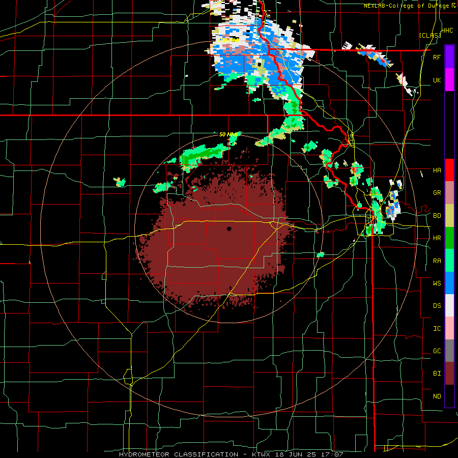Click the DS legend label
The width and height of the screenshot is (458, 458).
(x=437, y=306)
